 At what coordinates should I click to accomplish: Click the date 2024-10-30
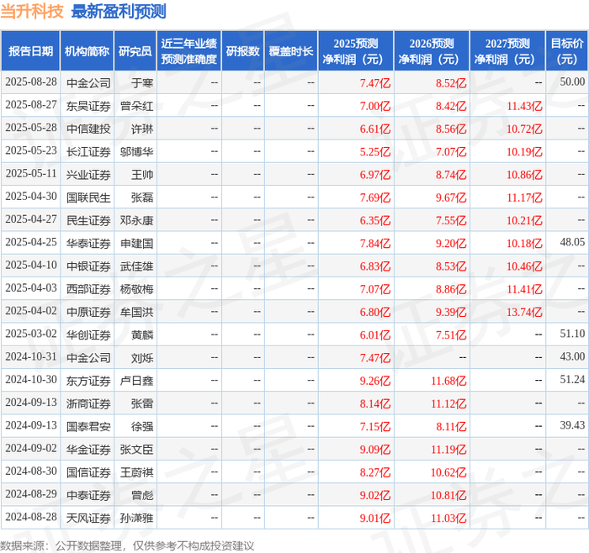(31, 380)
